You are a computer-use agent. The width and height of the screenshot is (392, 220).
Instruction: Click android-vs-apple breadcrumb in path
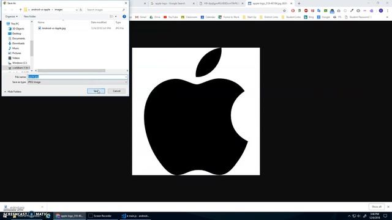tap(41, 10)
